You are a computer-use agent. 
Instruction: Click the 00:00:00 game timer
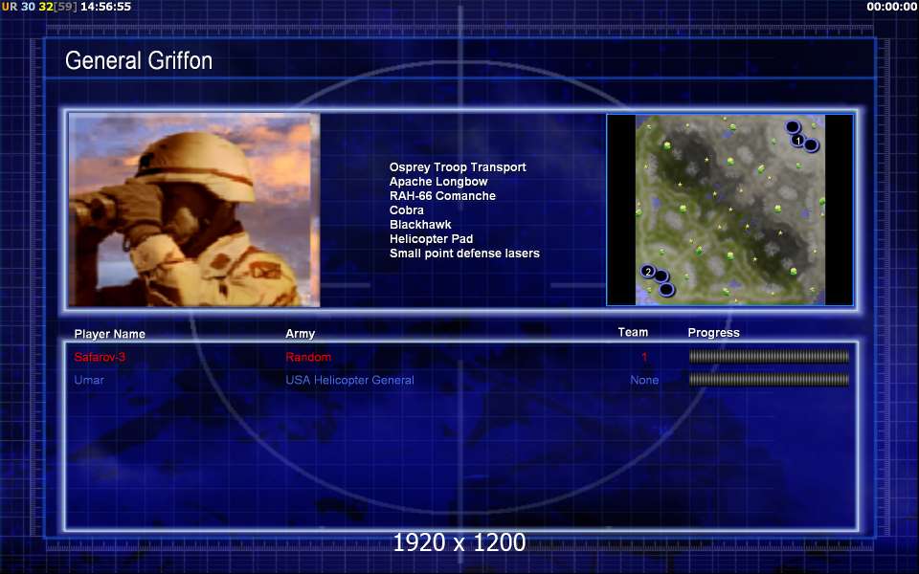891,7
